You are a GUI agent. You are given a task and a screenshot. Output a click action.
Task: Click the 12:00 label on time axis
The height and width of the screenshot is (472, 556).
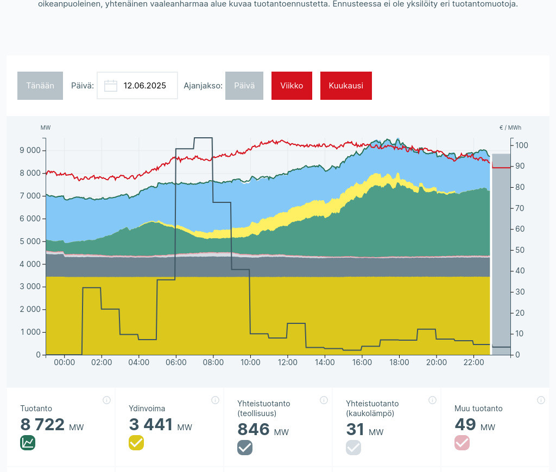pyautogui.click(x=287, y=362)
